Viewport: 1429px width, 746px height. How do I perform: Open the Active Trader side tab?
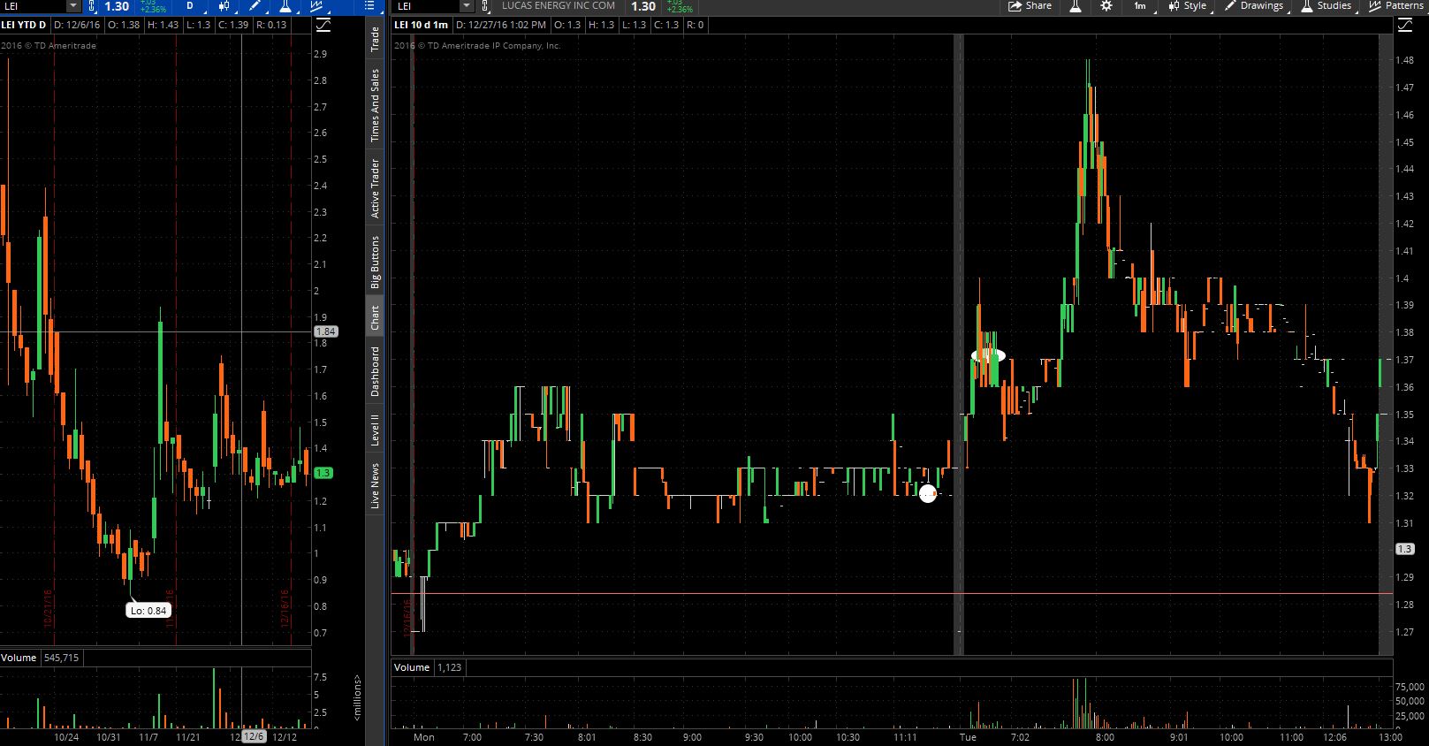click(375, 188)
